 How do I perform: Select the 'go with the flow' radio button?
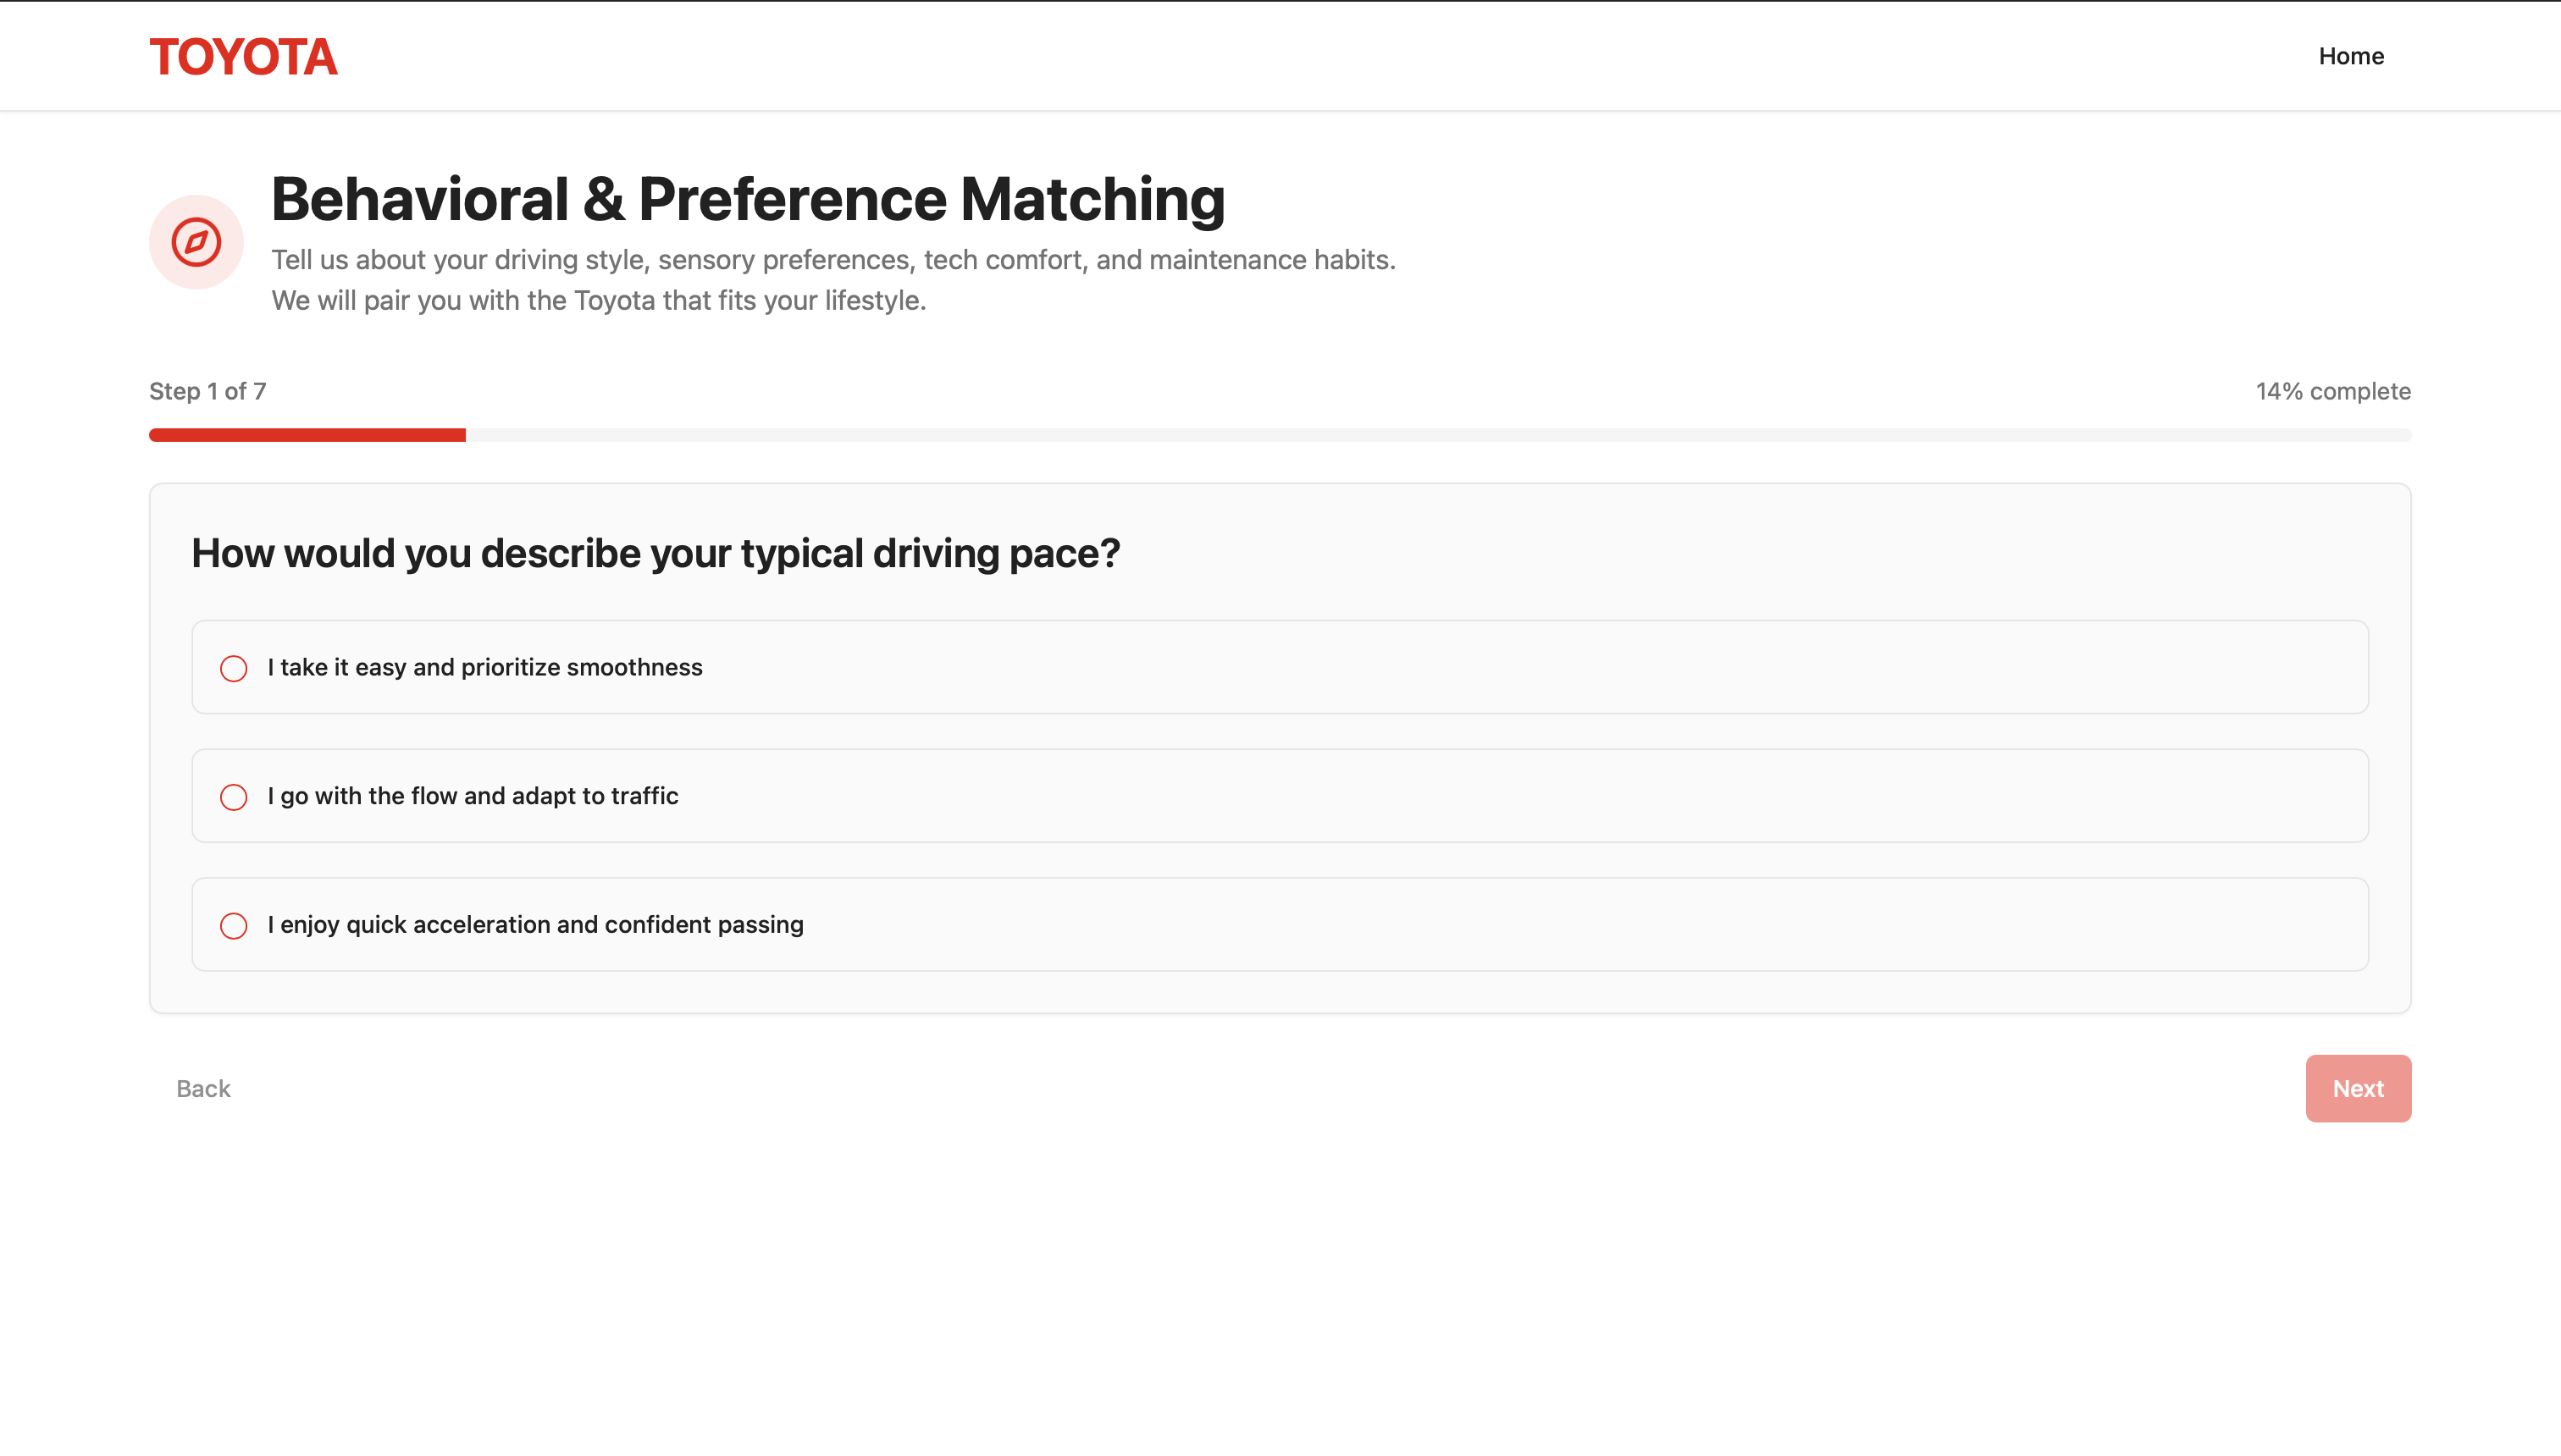tap(233, 797)
